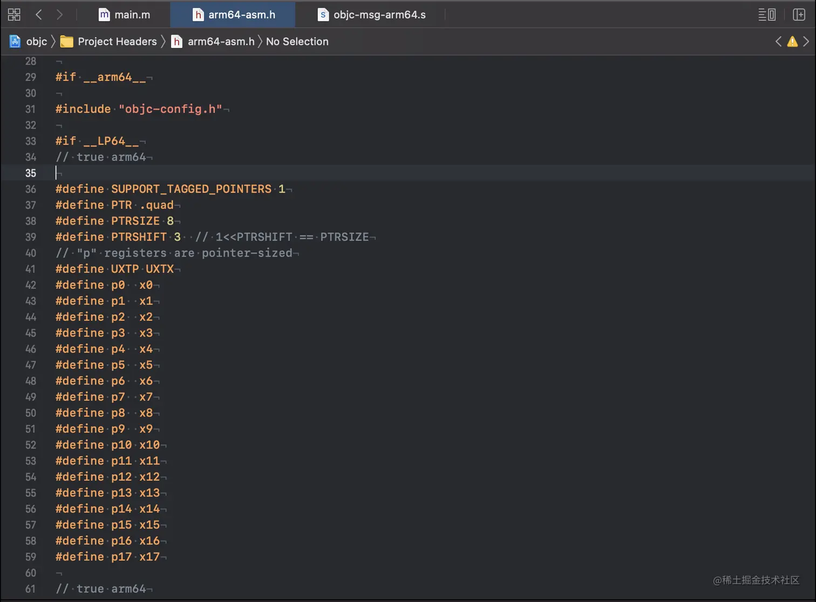Click x10 on line 52
The width and height of the screenshot is (816, 602).
tap(149, 445)
